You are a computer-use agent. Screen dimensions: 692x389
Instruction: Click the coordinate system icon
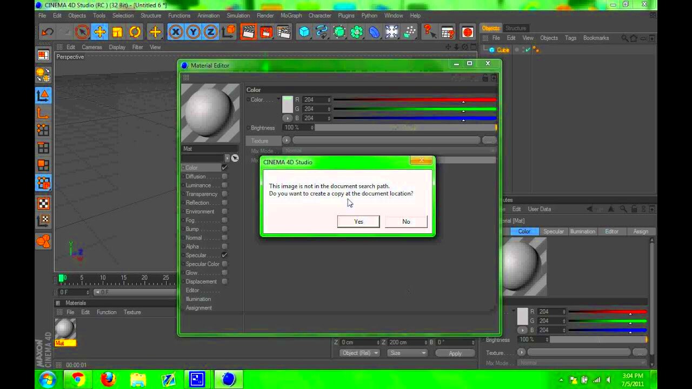tap(229, 32)
